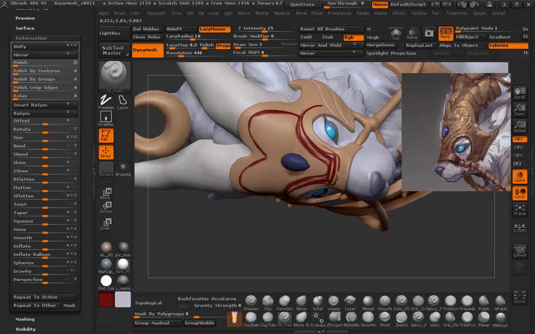Screen dimensions: 535x334
Task: Toggle Zadd mode
Action: click(306, 37)
